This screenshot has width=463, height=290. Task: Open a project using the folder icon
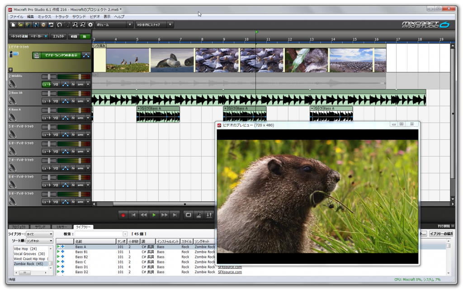(x=21, y=25)
